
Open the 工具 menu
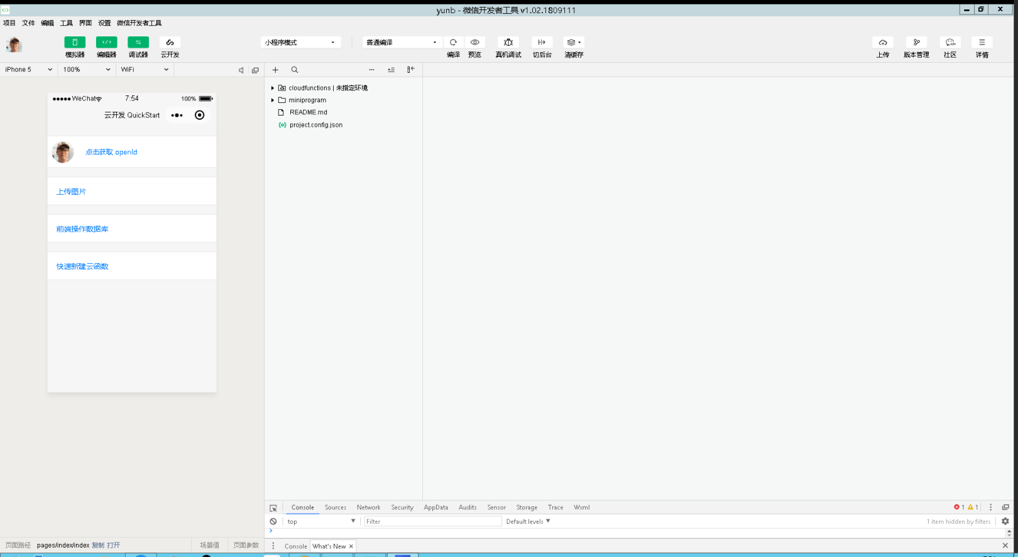[66, 23]
